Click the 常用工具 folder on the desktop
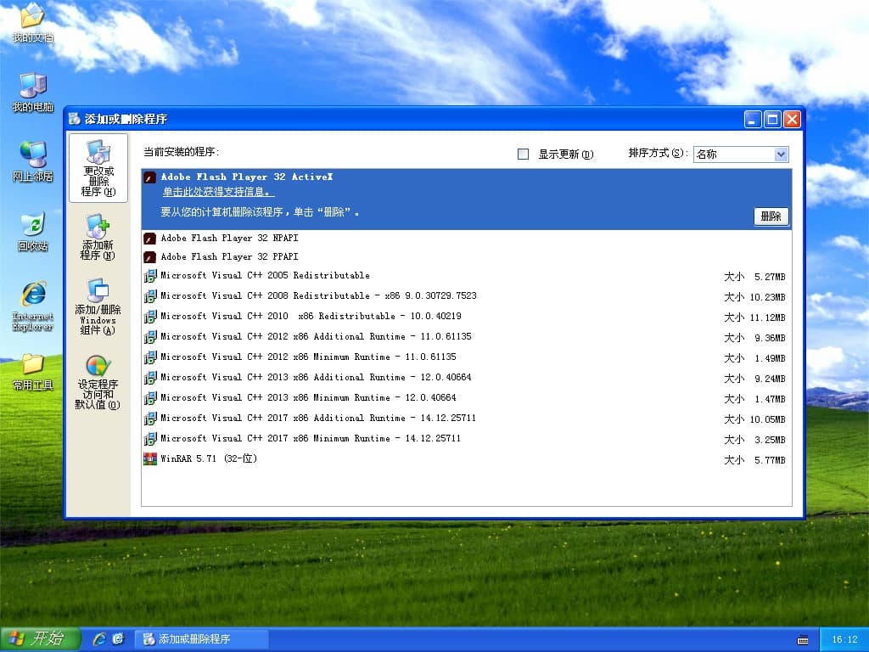Viewport: 869px width, 652px height. point(33,365)
